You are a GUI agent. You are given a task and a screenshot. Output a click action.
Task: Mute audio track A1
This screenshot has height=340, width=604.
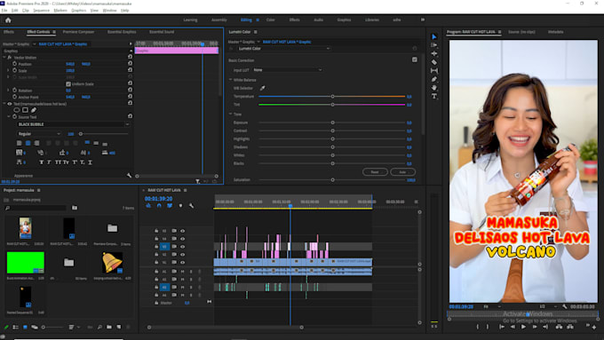(x=183, y=272)
